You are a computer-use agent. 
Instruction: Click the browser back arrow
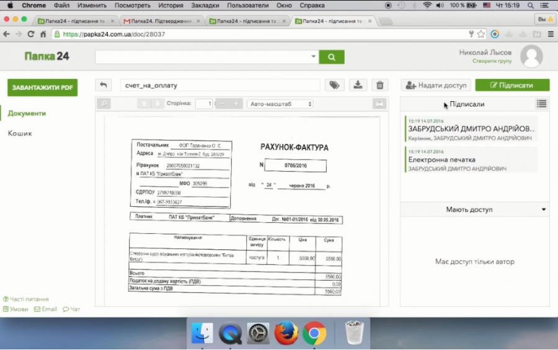click(x=6, y=34)
